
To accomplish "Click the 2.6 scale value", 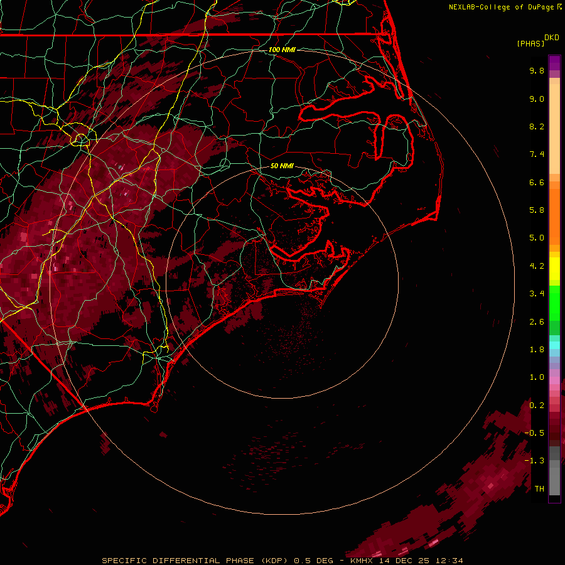I will pos(537,322).
